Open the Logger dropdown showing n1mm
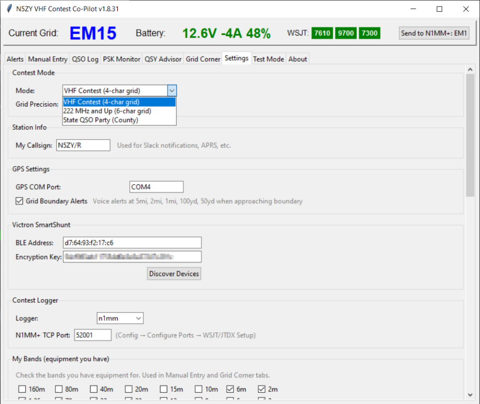This screenshot has height=404, width=480. pyautogui.click(x=120, y=318)
